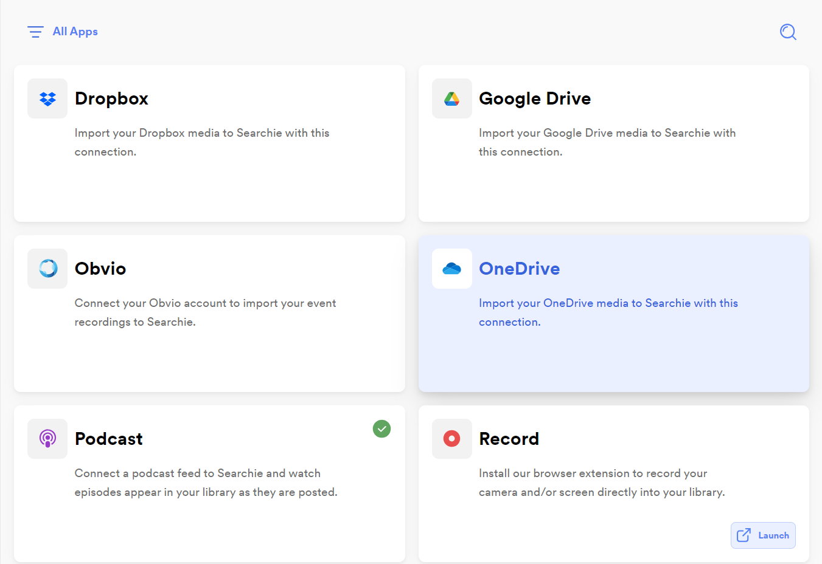Click the OneDrive import description text
Viewport: 822px width, 564px height.
pos(608,312)
